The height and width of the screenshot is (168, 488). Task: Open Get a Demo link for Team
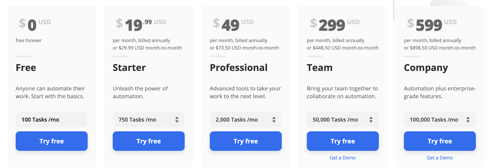[x=343, y=158]
